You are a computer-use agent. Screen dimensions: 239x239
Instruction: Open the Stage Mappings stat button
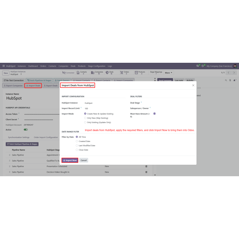point(156,73)
